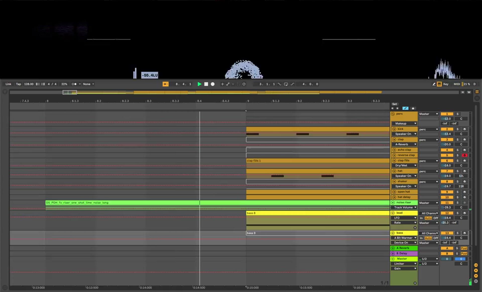
Task: Click the Set locator button
Action: (395, 104)
